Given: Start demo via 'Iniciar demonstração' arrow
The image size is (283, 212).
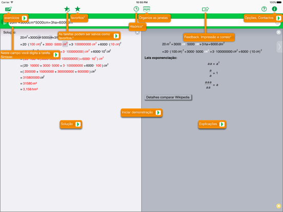Looking at the screenshot, I should coord(158,113).
